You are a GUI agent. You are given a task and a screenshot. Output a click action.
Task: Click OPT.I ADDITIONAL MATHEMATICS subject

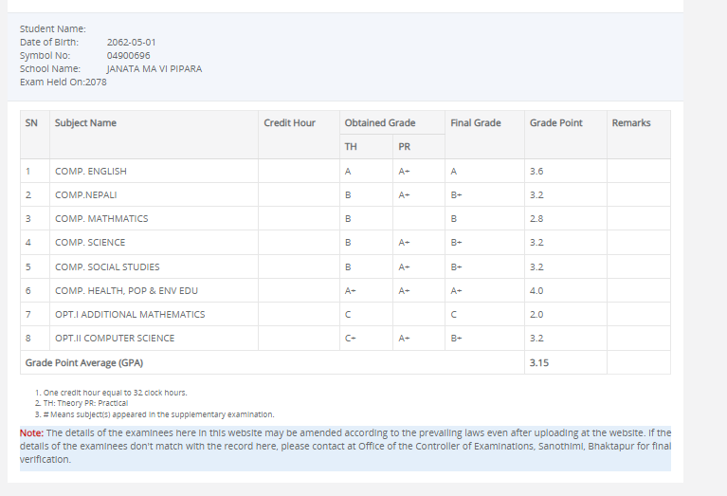[x=130, y=315]
